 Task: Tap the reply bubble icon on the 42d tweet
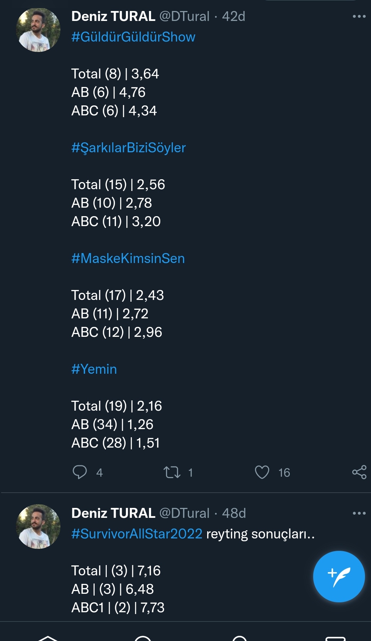[x=80, y=472]
